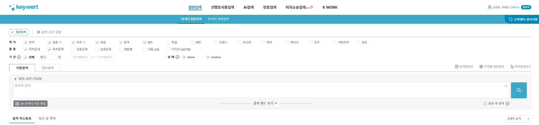Check the 캐나다 country checkbox
Viewport: 539px width, 125px height.
tap(287, 43)
